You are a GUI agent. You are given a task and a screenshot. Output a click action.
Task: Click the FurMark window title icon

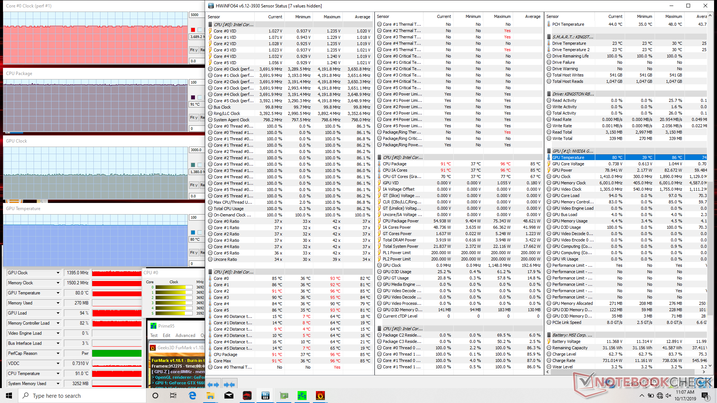tap(153, 347)
